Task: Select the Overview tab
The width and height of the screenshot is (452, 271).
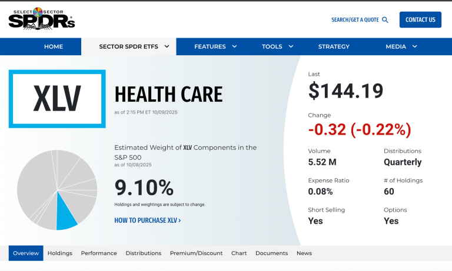Action: tap(26, 253)
